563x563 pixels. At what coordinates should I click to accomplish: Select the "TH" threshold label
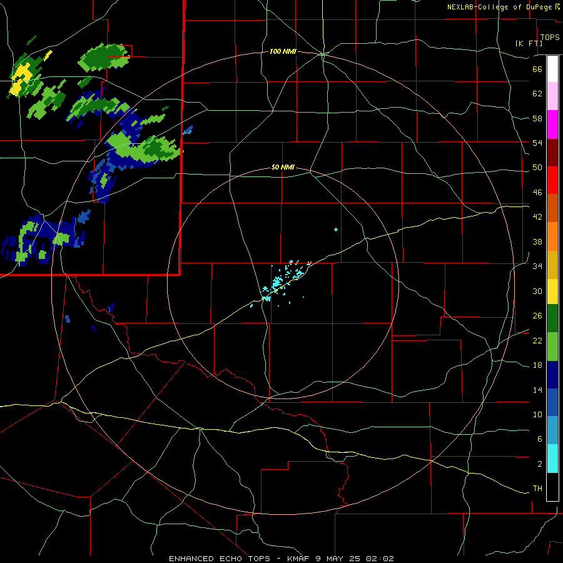537,489
